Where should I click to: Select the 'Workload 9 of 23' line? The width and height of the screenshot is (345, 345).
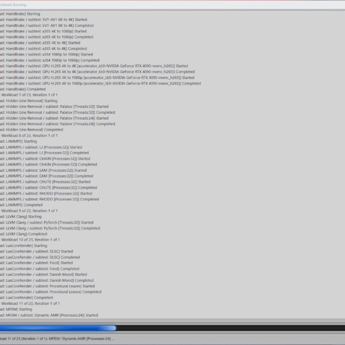click(29, 211)
